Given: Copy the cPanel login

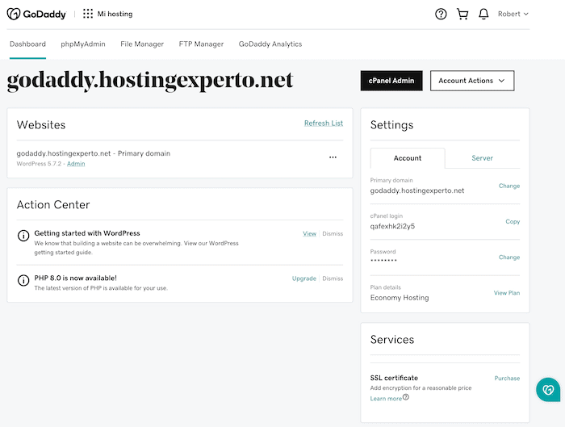Looking at the screenshot, I should [x=513, y=222].
